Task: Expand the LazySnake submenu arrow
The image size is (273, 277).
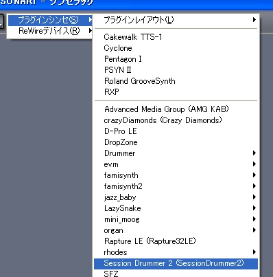Action: click(254, 208)
